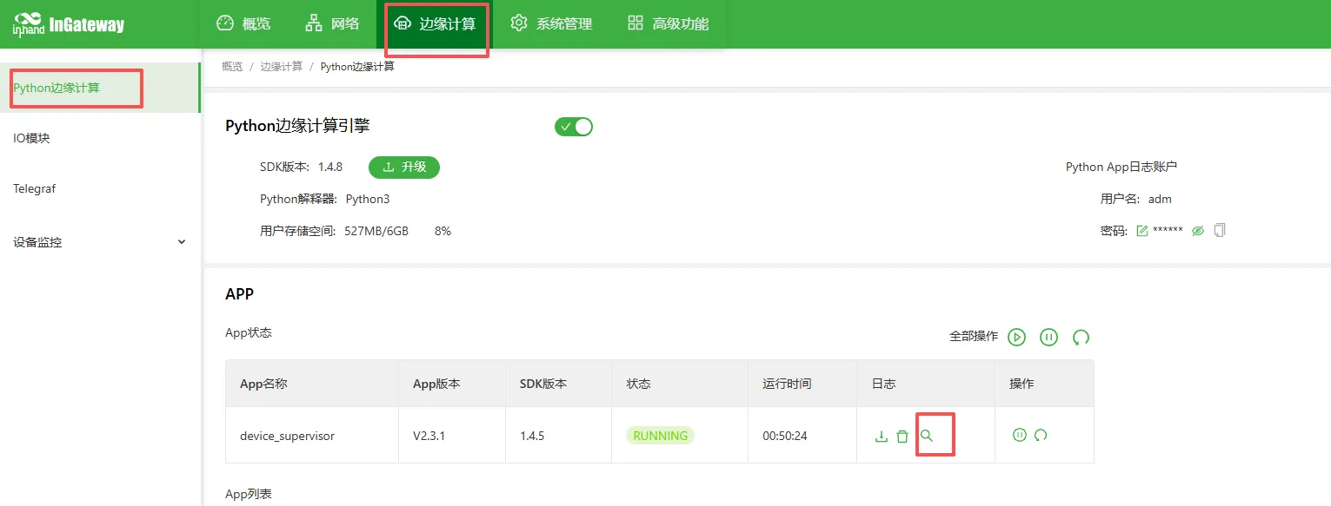Click 边缘计算 in the breadcrumb
This screenshot has height=506, width=1331.
(x=282, y=66)
